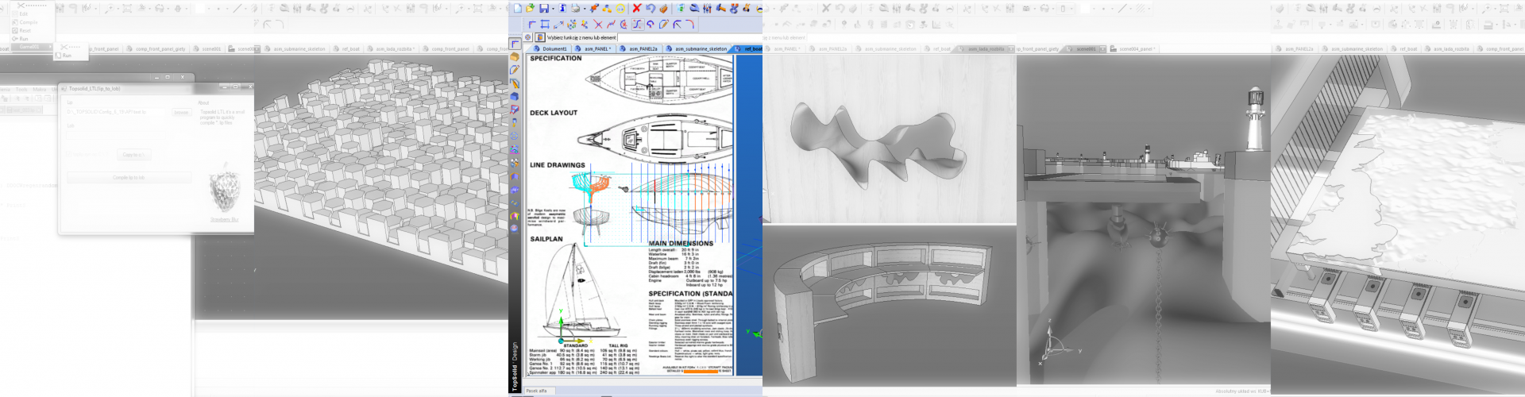Click the Undo arrow icon
1525x397 pixels.
(x=650, y=8)
